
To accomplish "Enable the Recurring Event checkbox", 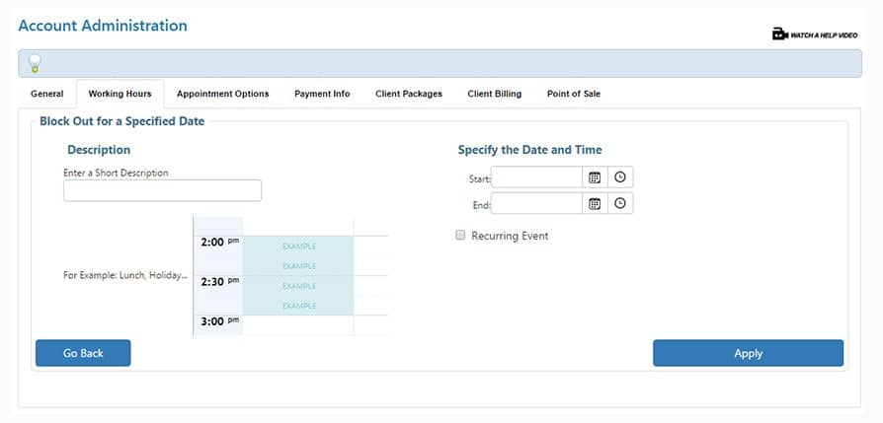I will [x=460, y=236].
